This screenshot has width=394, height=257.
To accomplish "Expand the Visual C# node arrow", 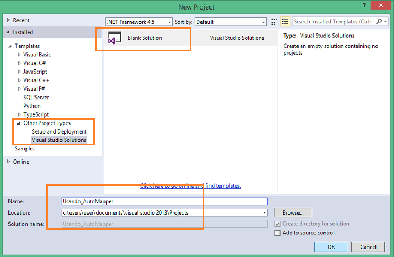I will pyautogui.click(x=19, y=63).
